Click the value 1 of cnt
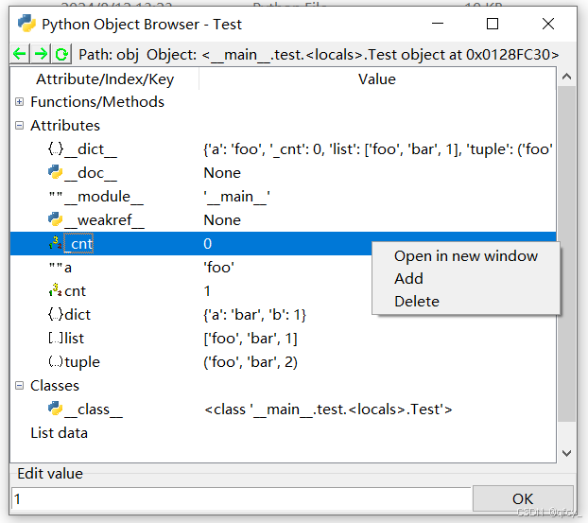This screenshot has width=588, height=523. click(207, 290)
